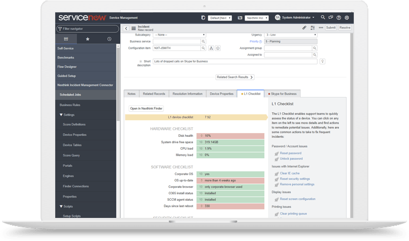This screenshot has width=409, height=241.
Task: Click the Short description input field
Action: coord(235,61)
